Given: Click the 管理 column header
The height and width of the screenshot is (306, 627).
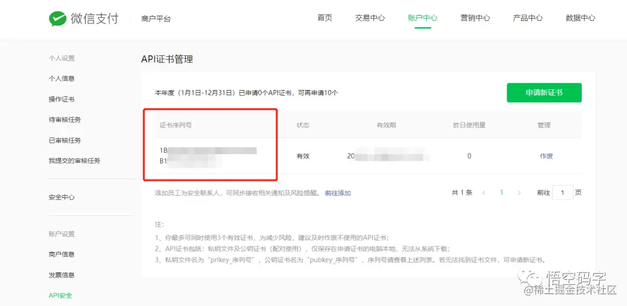Looking at the screenshot, I should point(544,125).
